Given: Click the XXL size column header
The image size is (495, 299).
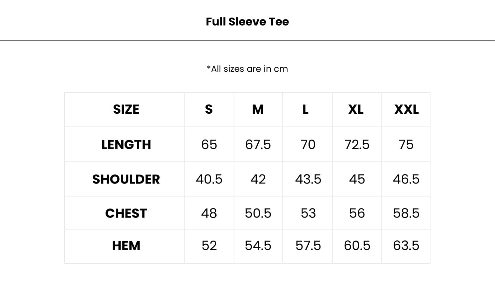Looking at the screenshot, I should click(x=406, y=109).
